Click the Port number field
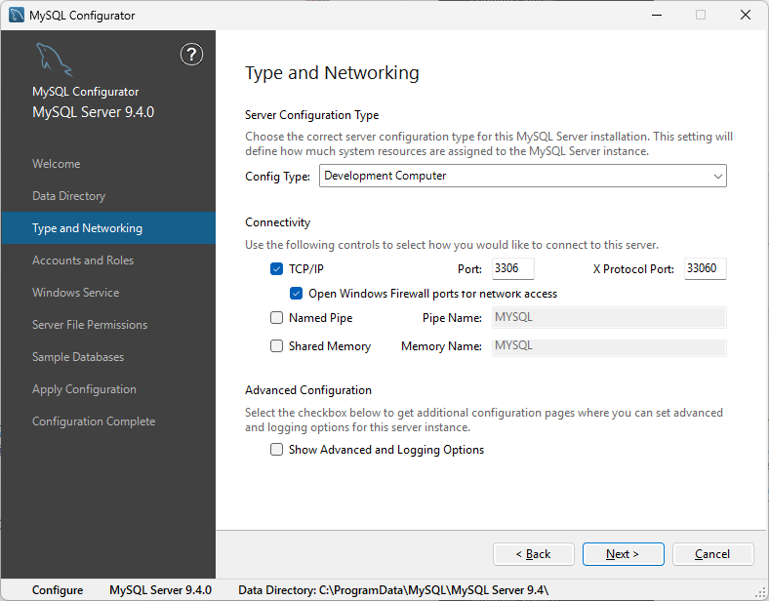This screenshot has height=601, width=769. pyautogui.click(x=511, y=268)
